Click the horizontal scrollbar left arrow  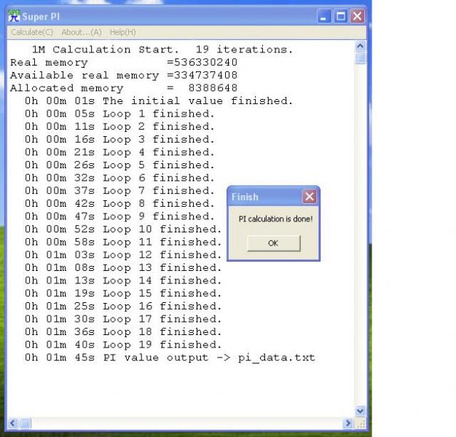coord(12,423)
